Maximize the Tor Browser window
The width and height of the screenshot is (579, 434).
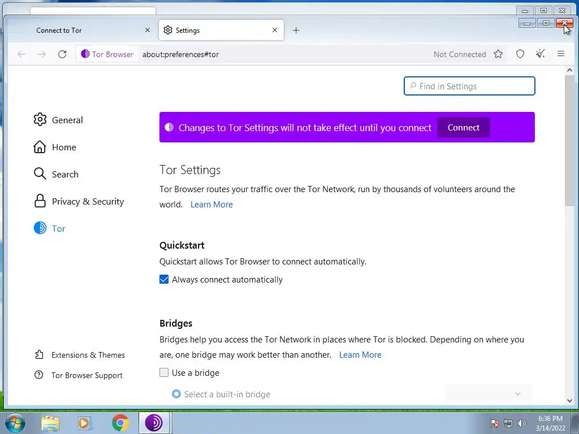546,23
